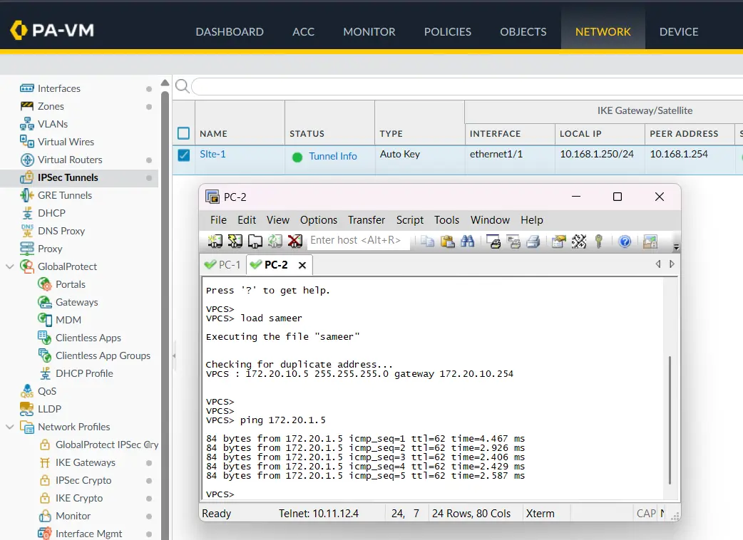Select IKE Gateways under Network Profiles
The height and width of the screenshot is (540, 743).
point(86,463)
